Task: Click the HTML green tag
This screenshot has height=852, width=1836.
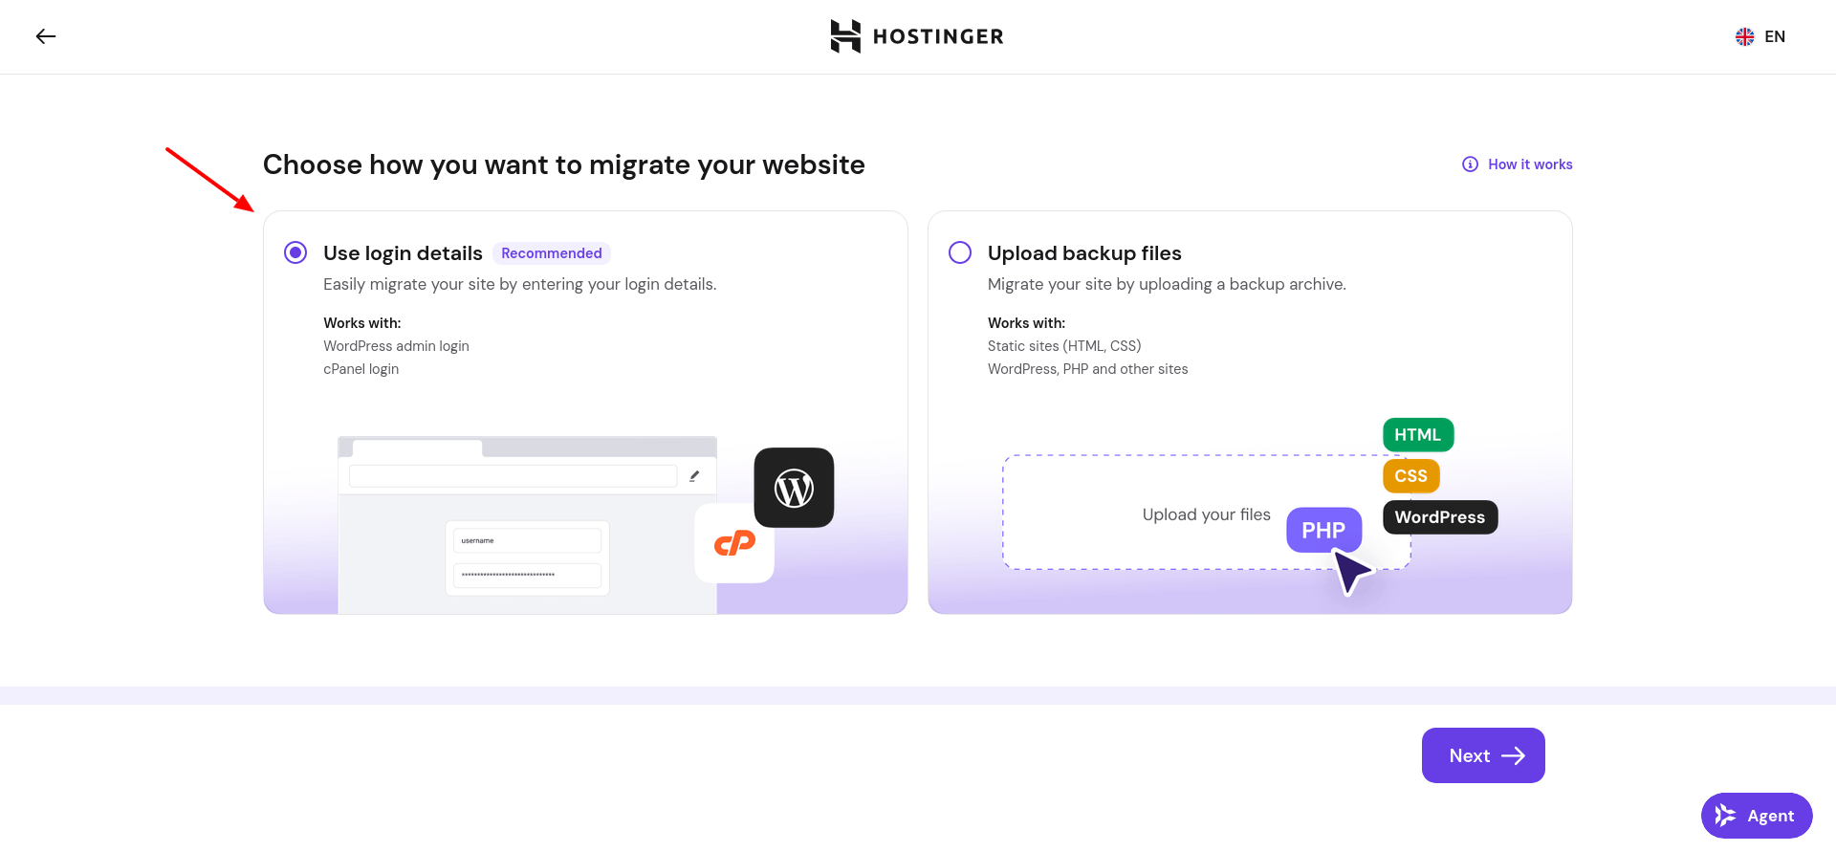Action: tap(1418, 435)
